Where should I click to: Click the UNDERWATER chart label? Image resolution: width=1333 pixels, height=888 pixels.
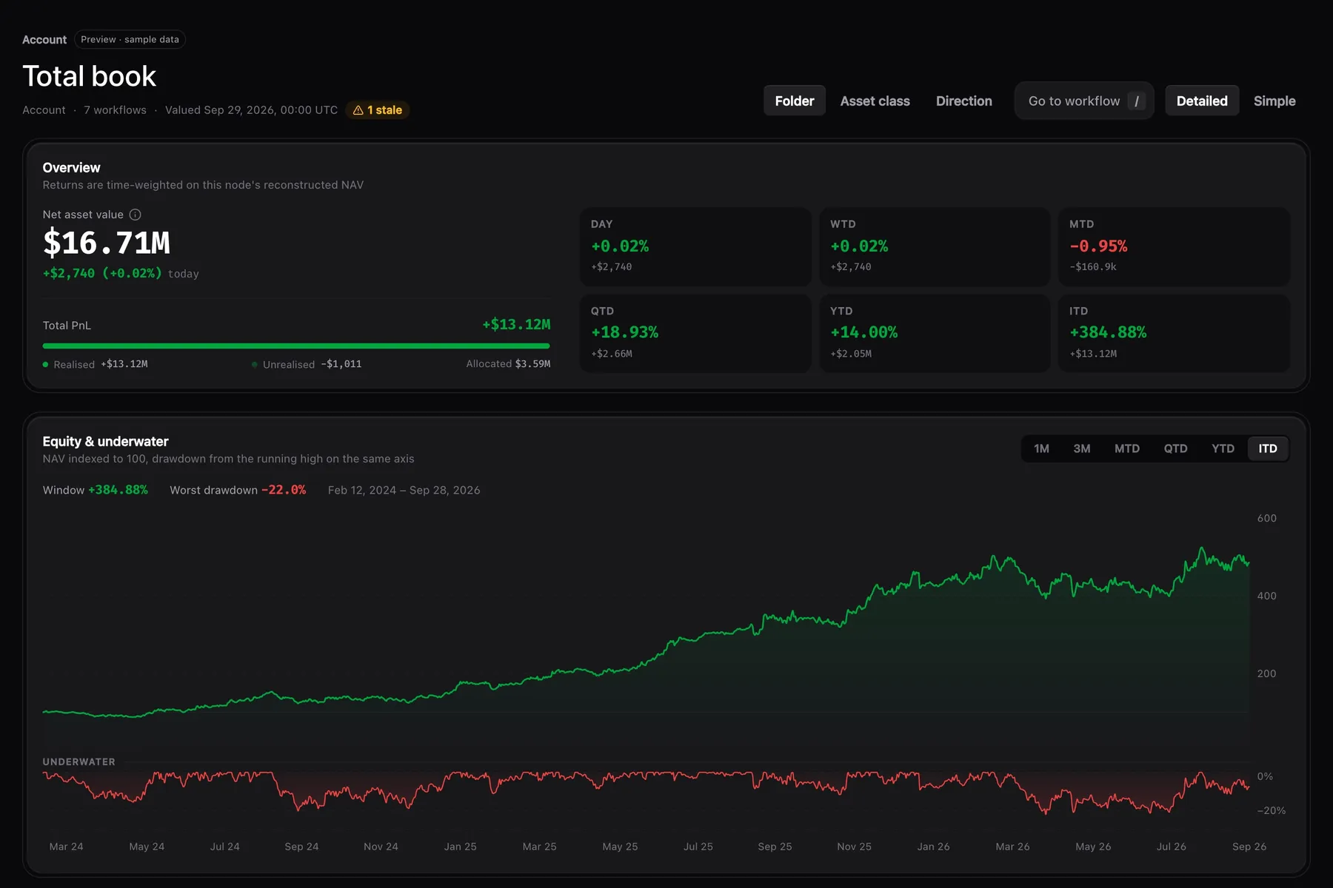click(79, 762)
